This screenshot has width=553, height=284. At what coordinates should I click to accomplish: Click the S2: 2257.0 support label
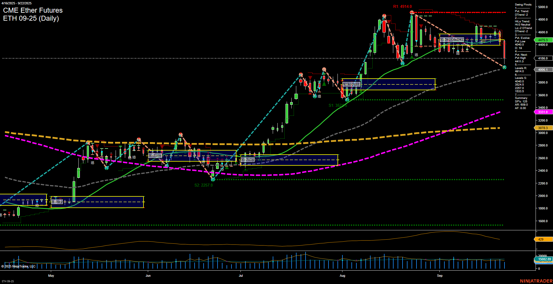click(203, 185)
